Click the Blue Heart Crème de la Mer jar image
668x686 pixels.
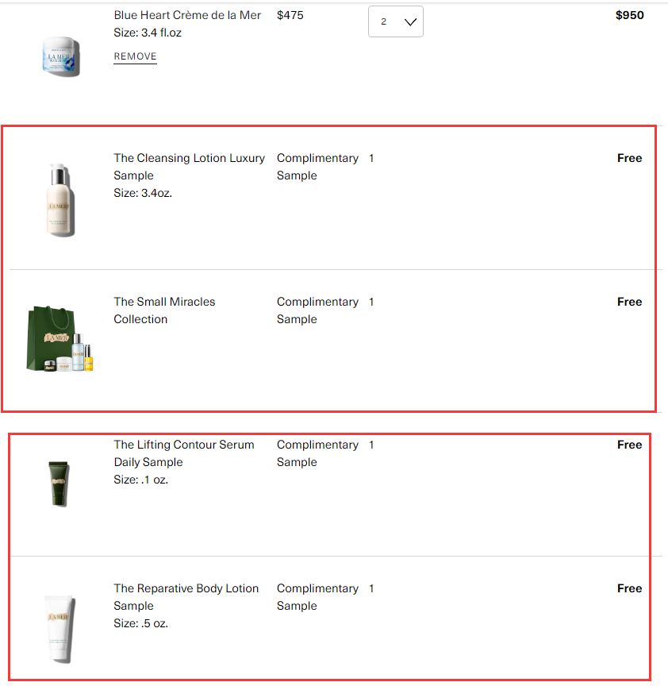coord(61,53)
